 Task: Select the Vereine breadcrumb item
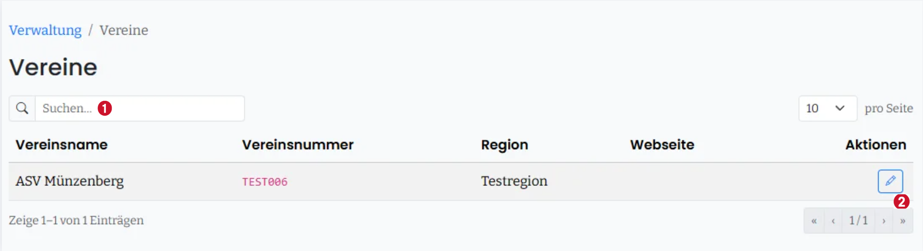(x=124, y=30)
